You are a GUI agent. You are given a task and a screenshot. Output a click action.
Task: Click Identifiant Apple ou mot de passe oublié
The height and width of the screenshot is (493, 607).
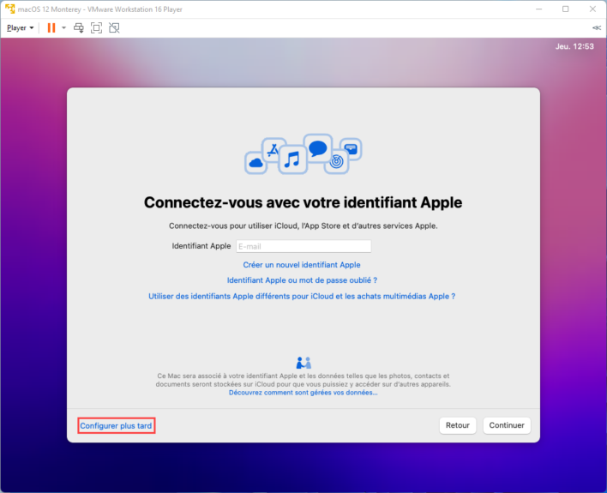point(302,280)
